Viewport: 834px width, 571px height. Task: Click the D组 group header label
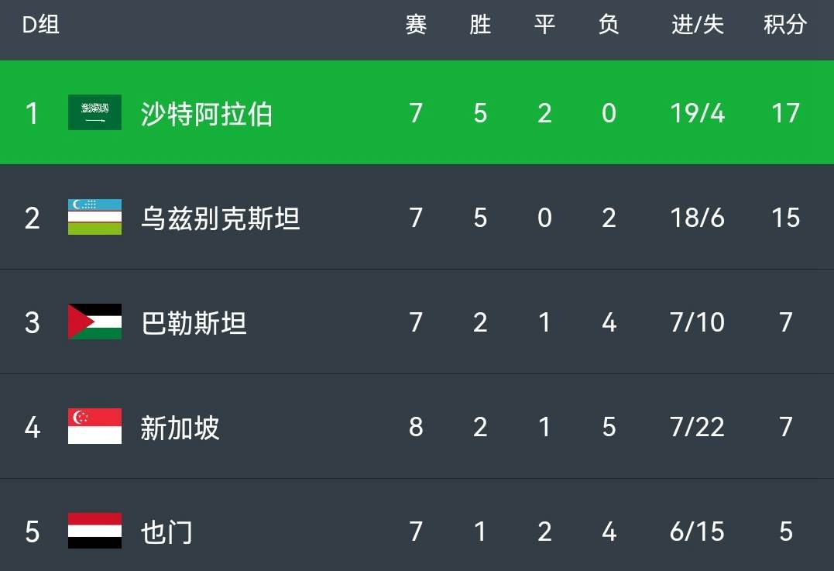[40, 25]
